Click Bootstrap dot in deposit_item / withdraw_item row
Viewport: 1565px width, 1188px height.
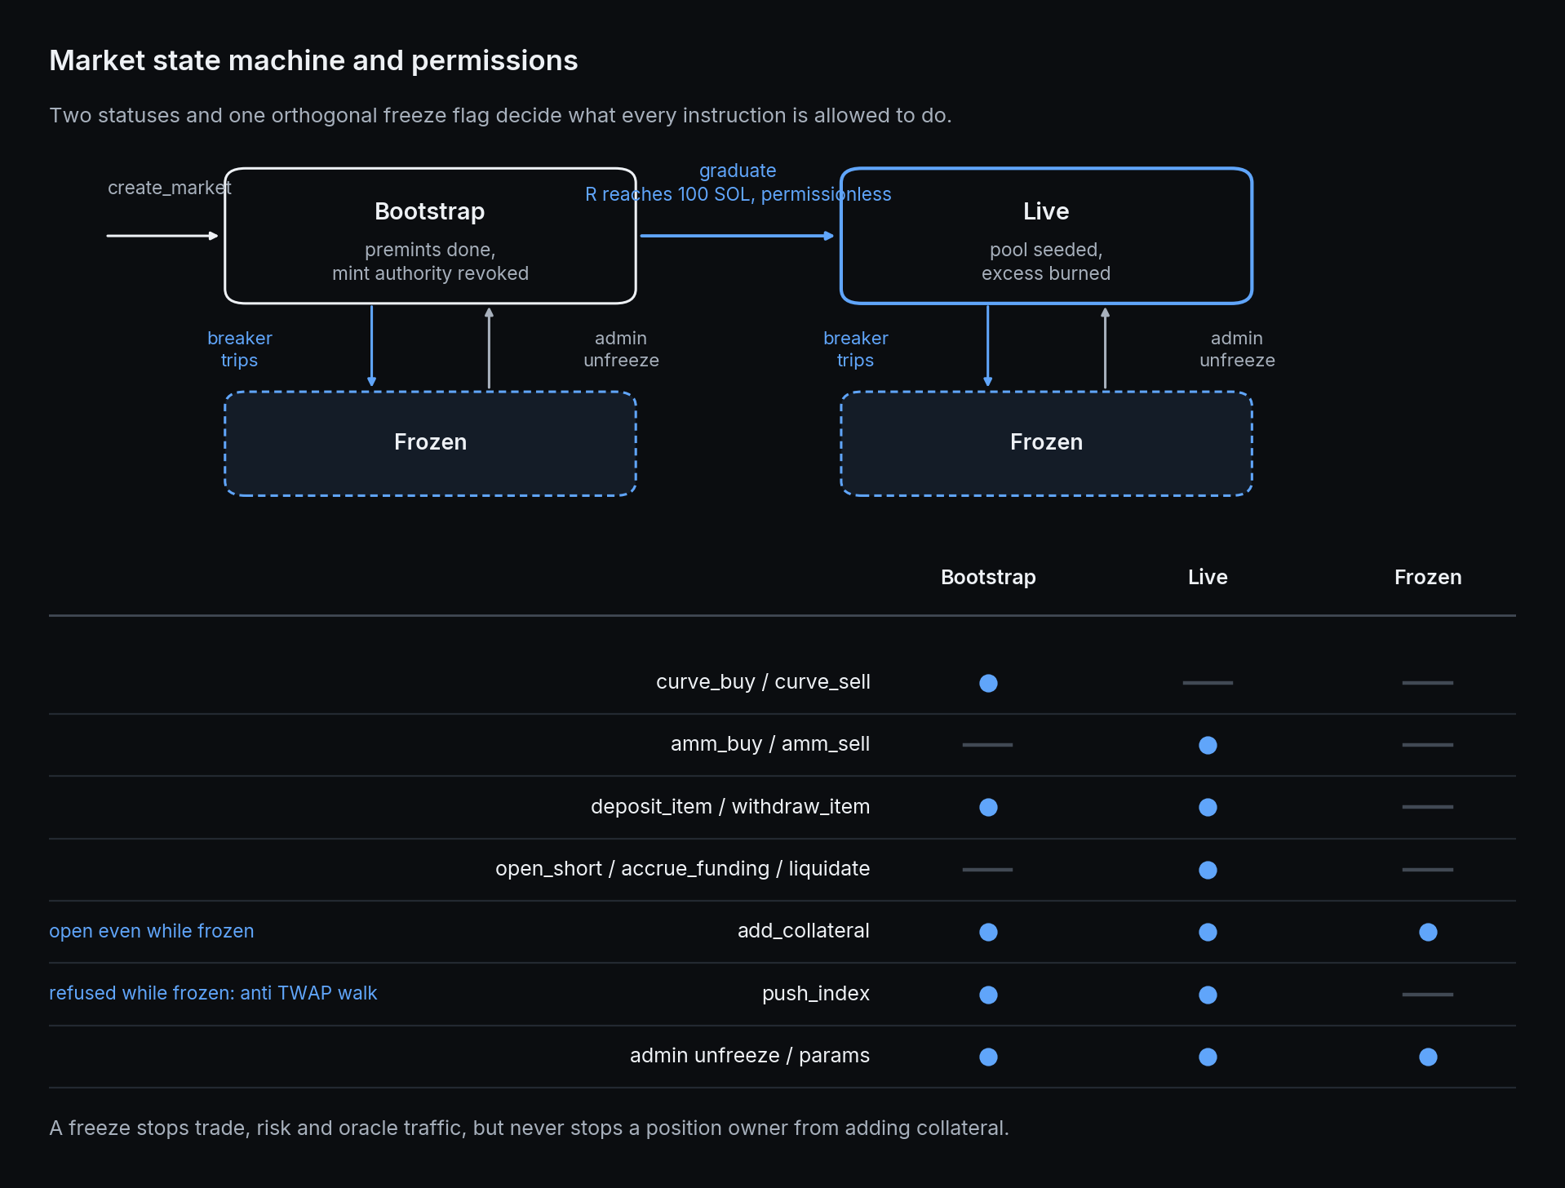(x=988, y=807)
